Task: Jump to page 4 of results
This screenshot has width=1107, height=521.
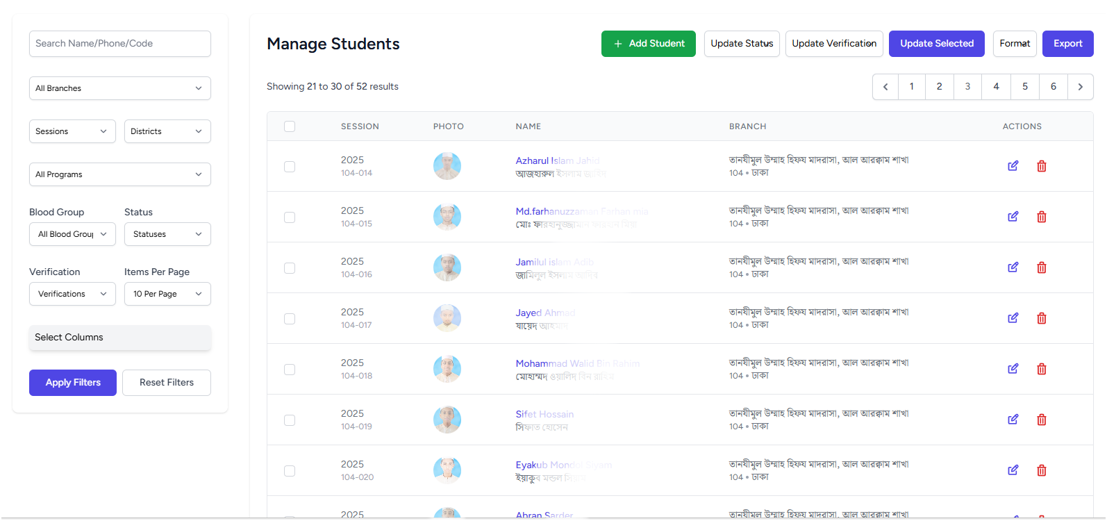Action: 996,87
